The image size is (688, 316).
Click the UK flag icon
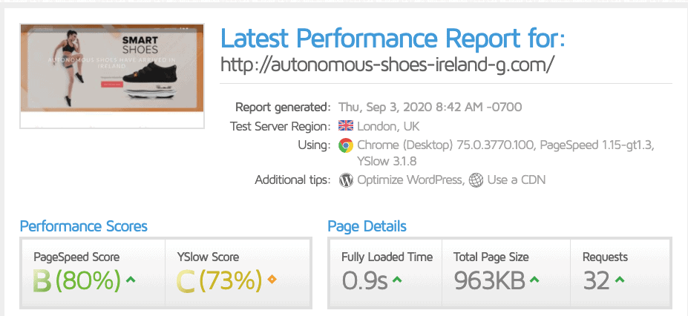pyautogui.click(x=346, y=126)
